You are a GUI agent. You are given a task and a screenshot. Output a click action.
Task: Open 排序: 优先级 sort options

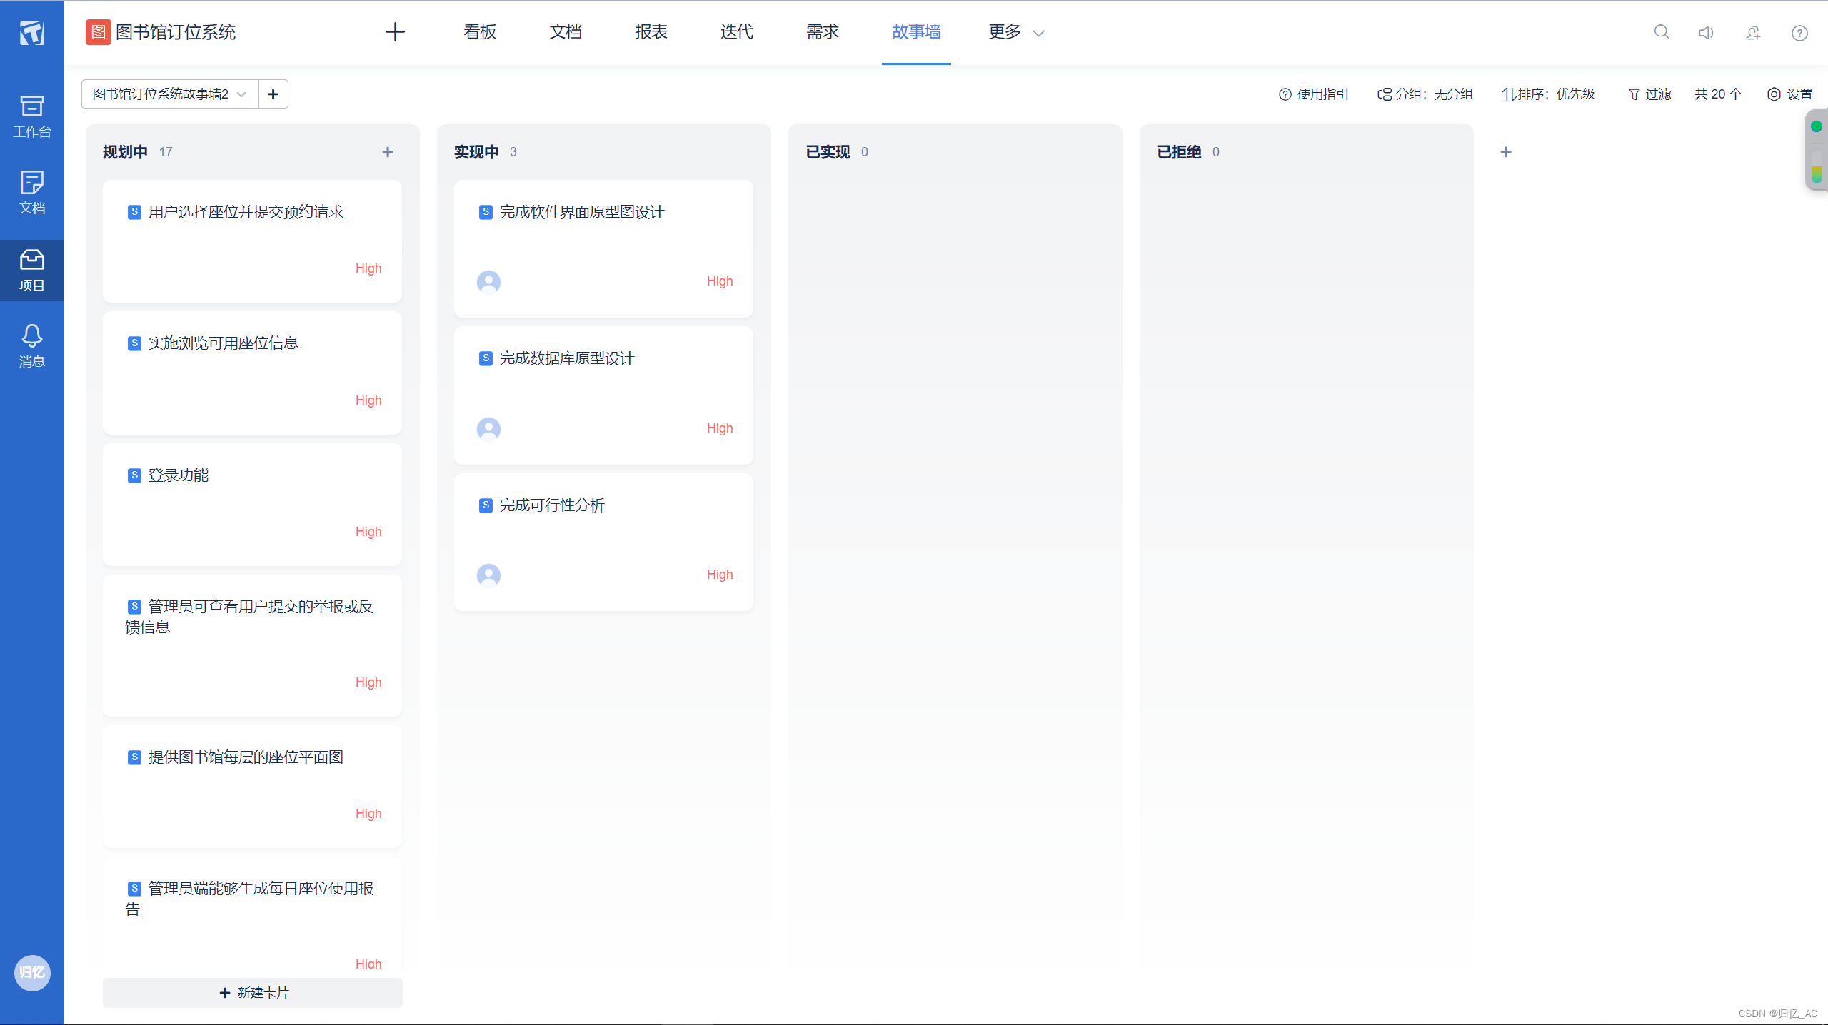1548,94
